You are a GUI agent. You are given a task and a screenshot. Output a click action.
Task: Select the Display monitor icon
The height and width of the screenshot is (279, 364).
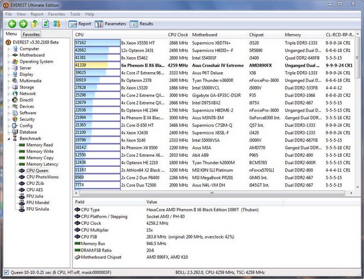(15, 74)
